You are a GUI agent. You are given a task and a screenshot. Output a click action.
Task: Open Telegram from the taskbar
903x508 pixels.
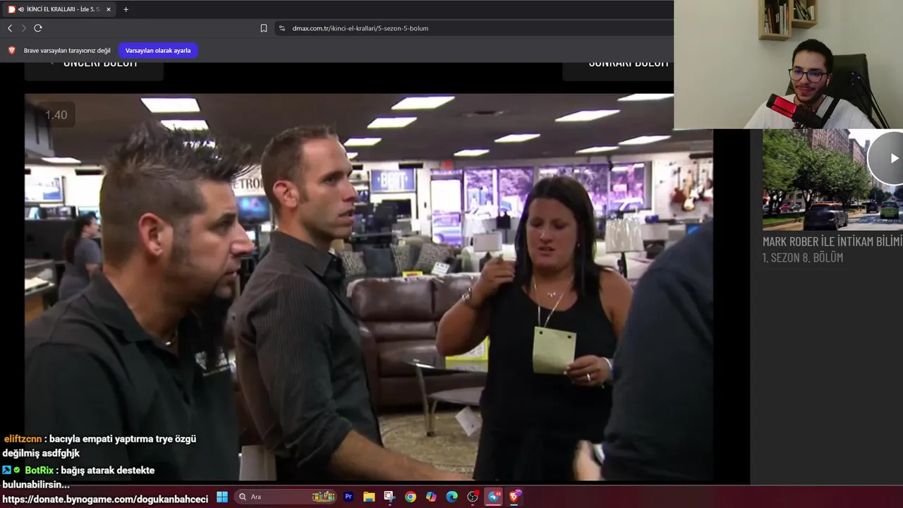click(x=494, y=497)
